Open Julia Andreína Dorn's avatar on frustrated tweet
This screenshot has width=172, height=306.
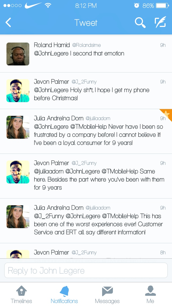[x=18, y=127]
